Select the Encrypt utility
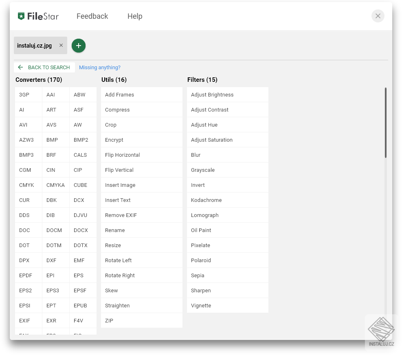 click(x=142, y=140)
